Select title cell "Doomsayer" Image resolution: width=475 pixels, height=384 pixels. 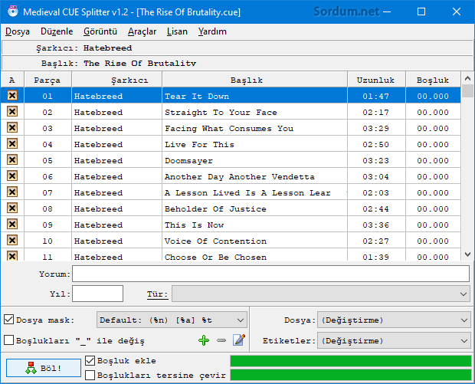[255, 160]
